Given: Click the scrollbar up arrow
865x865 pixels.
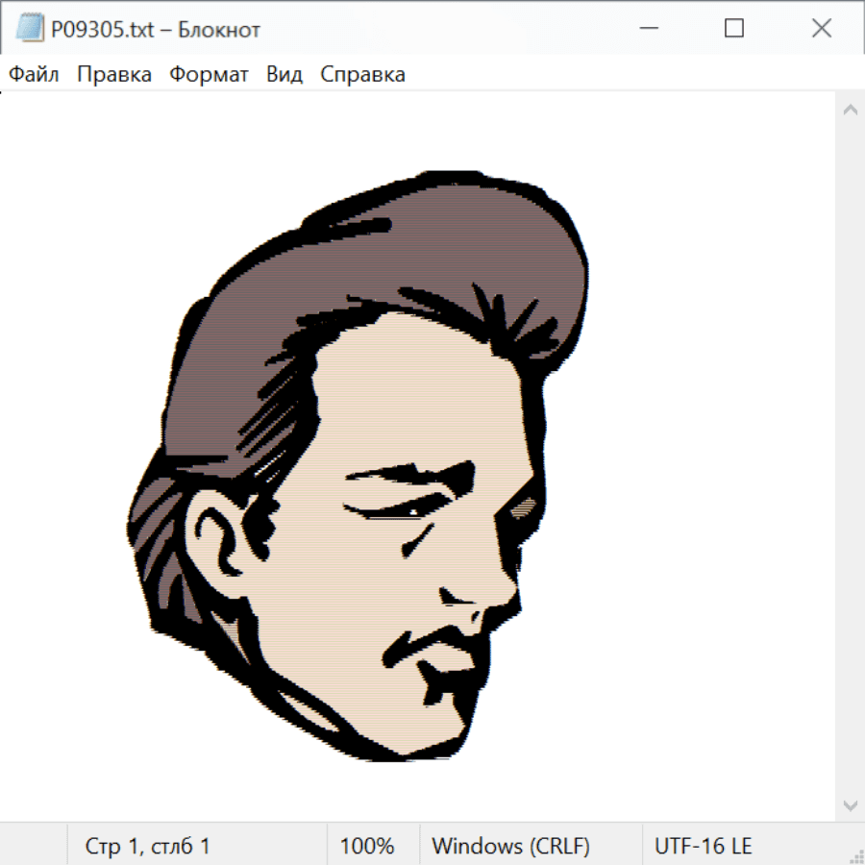Looking at the screenshot, I should pyautogui.click(x=850, y=111).
